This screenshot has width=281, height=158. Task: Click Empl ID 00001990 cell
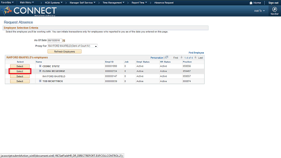111,66
